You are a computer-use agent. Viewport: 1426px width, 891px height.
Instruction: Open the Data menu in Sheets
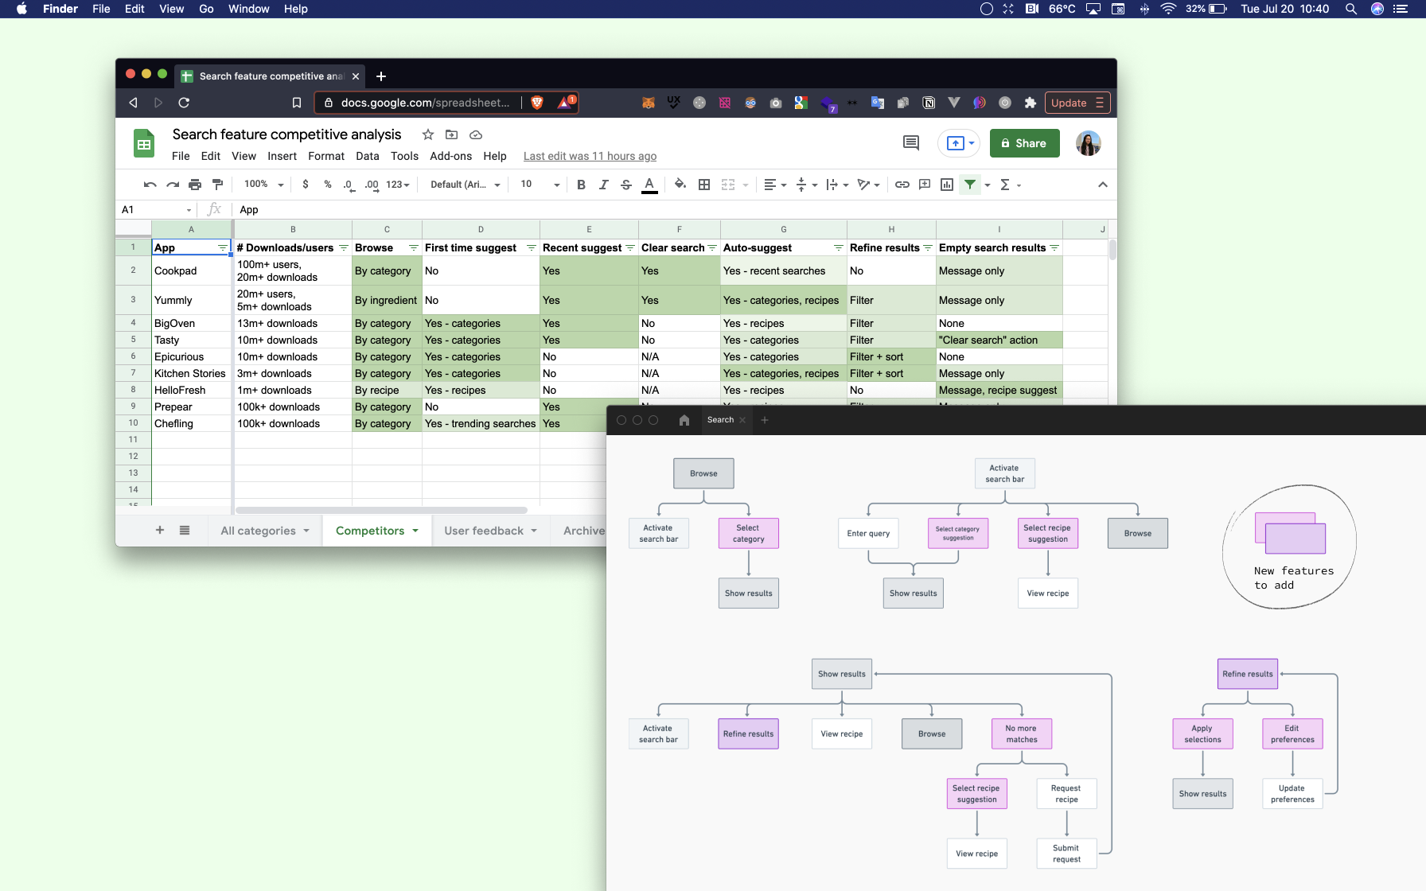(367, 156)
